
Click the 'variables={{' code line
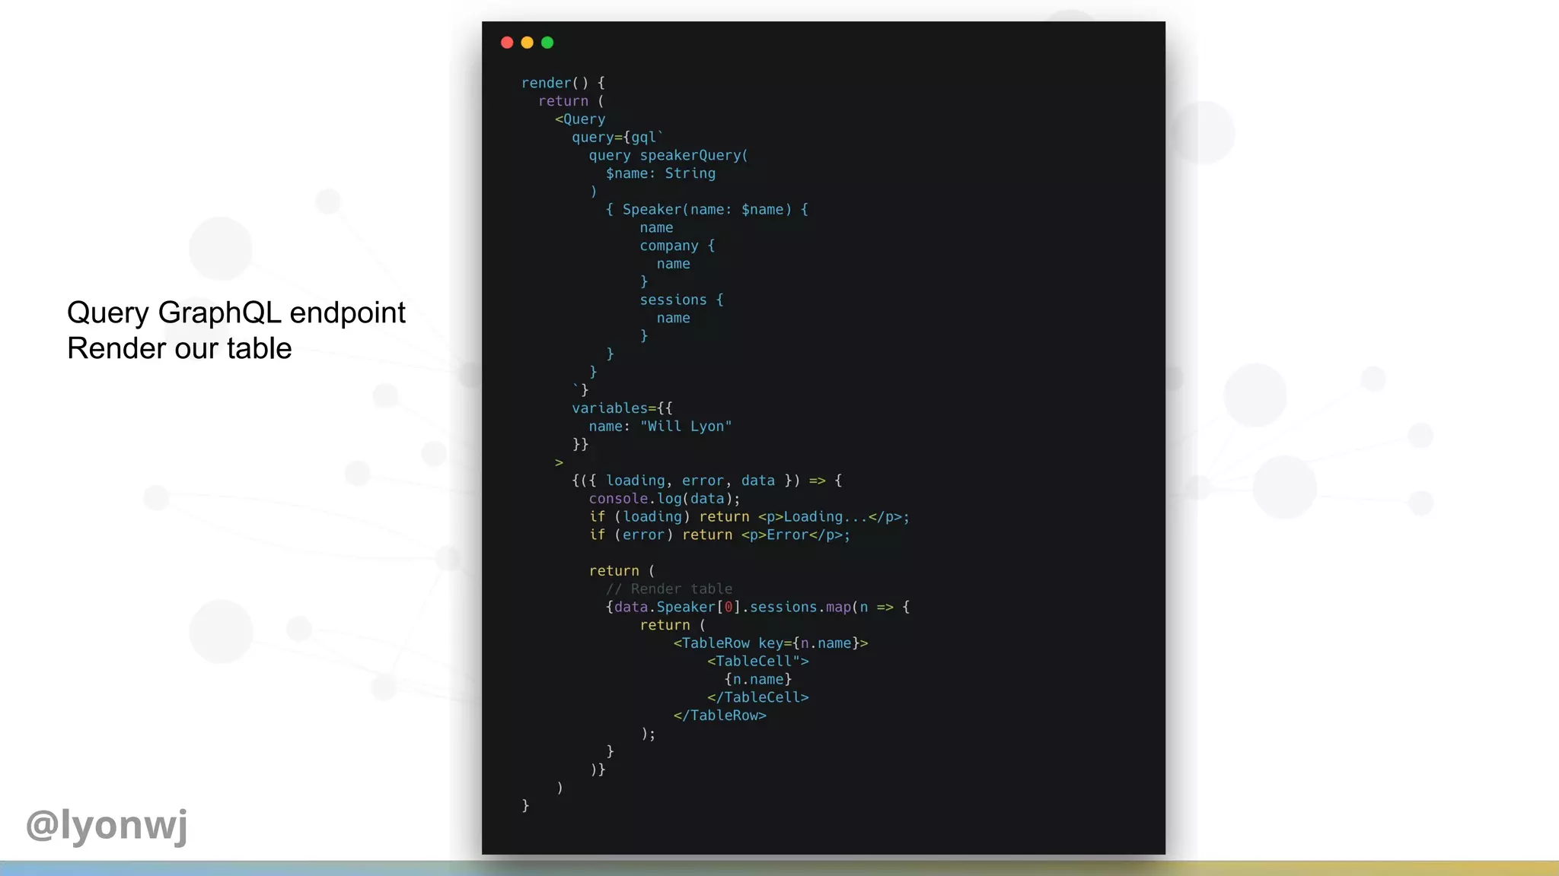[622, 408]
